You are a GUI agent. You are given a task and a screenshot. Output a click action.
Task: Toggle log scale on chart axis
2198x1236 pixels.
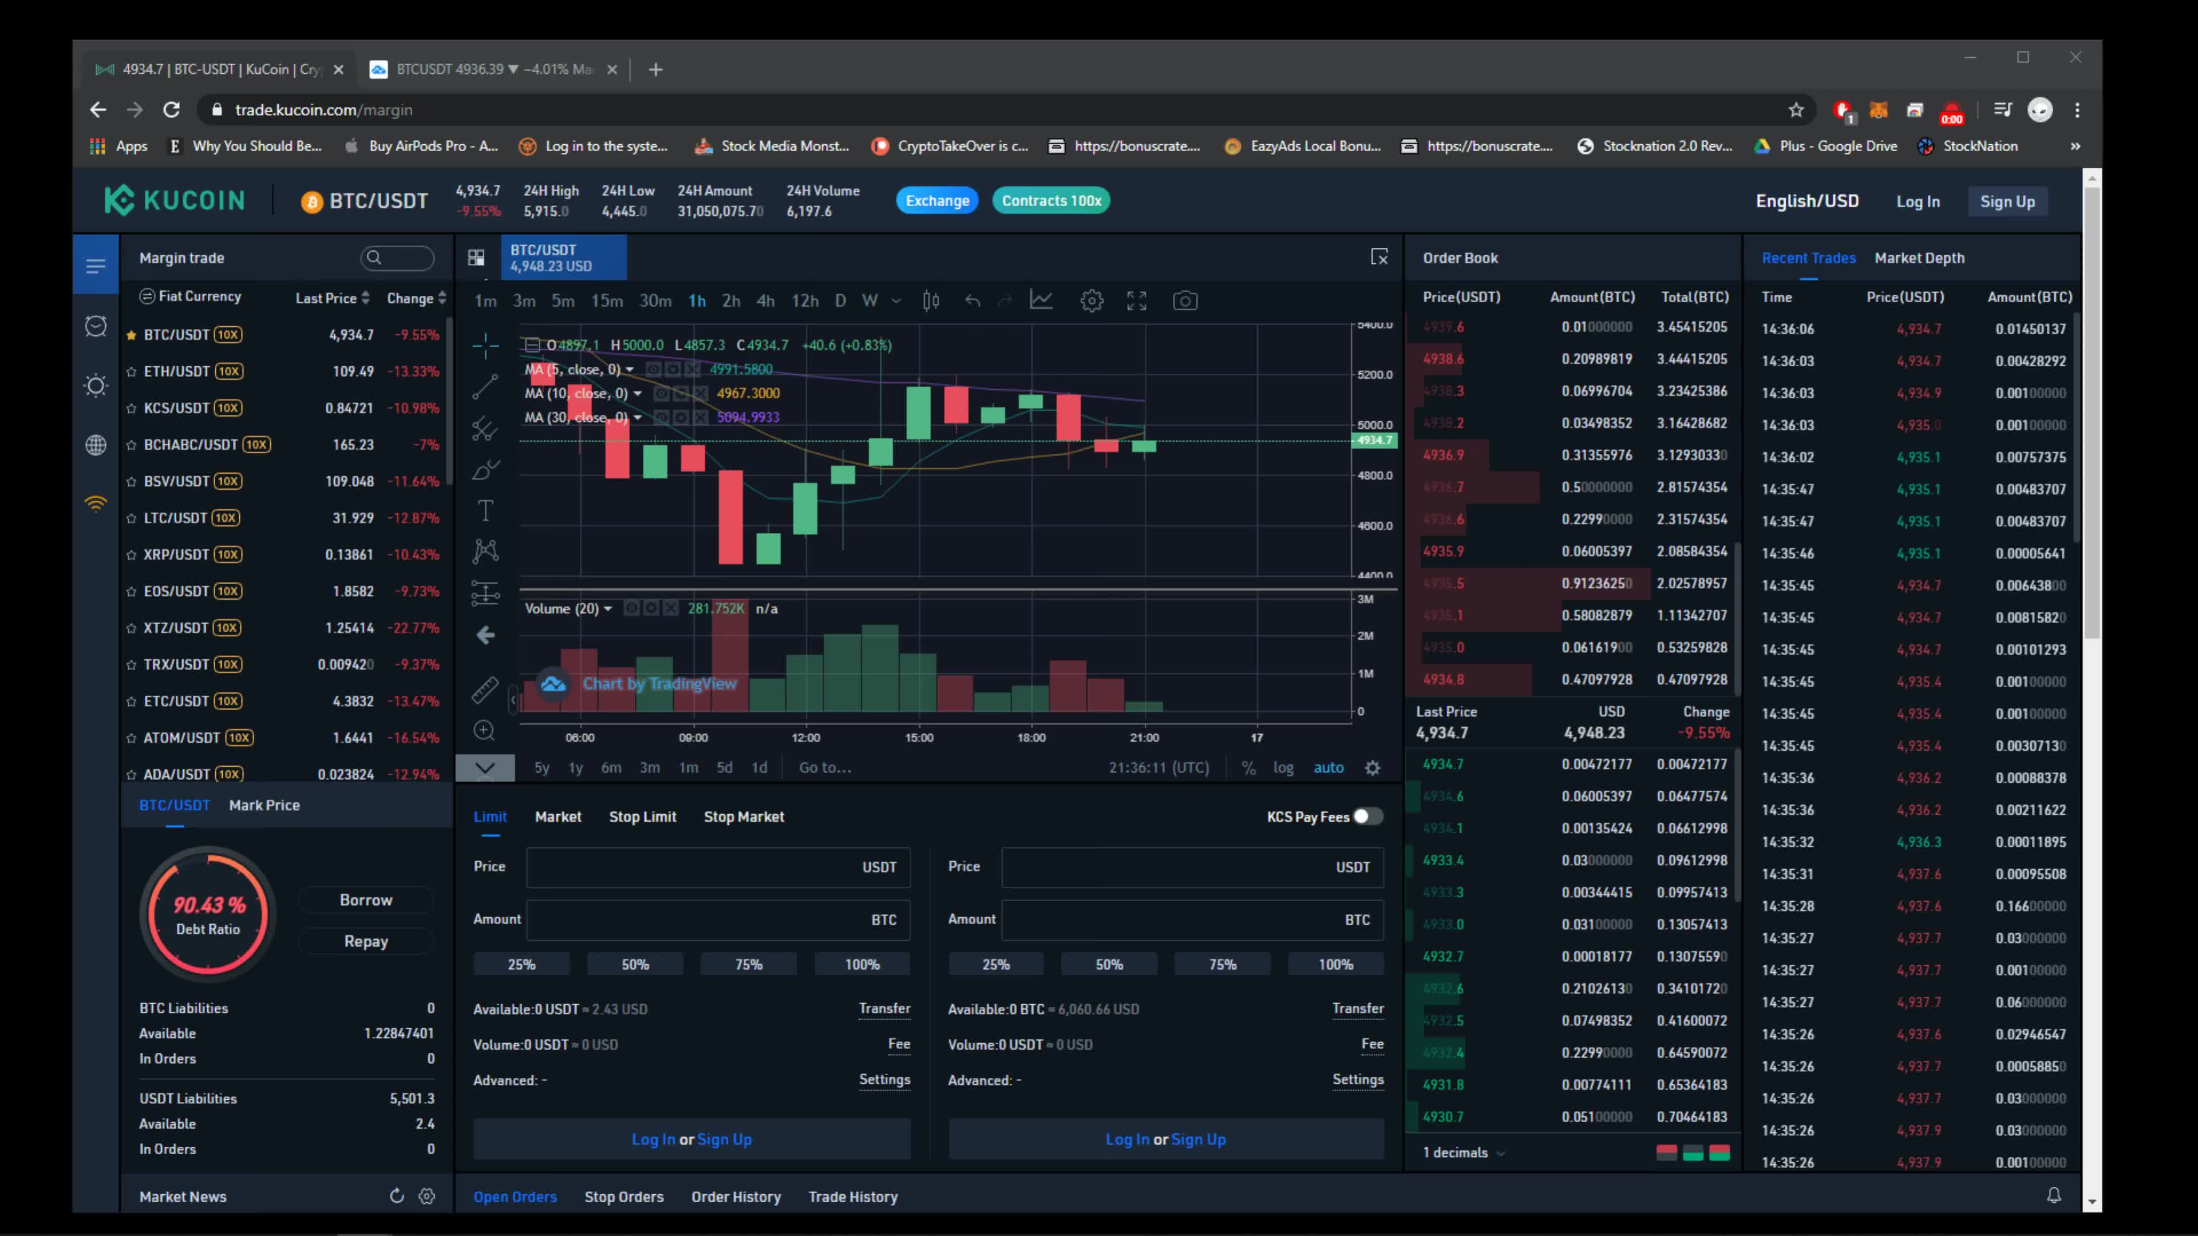(1283, 768)
